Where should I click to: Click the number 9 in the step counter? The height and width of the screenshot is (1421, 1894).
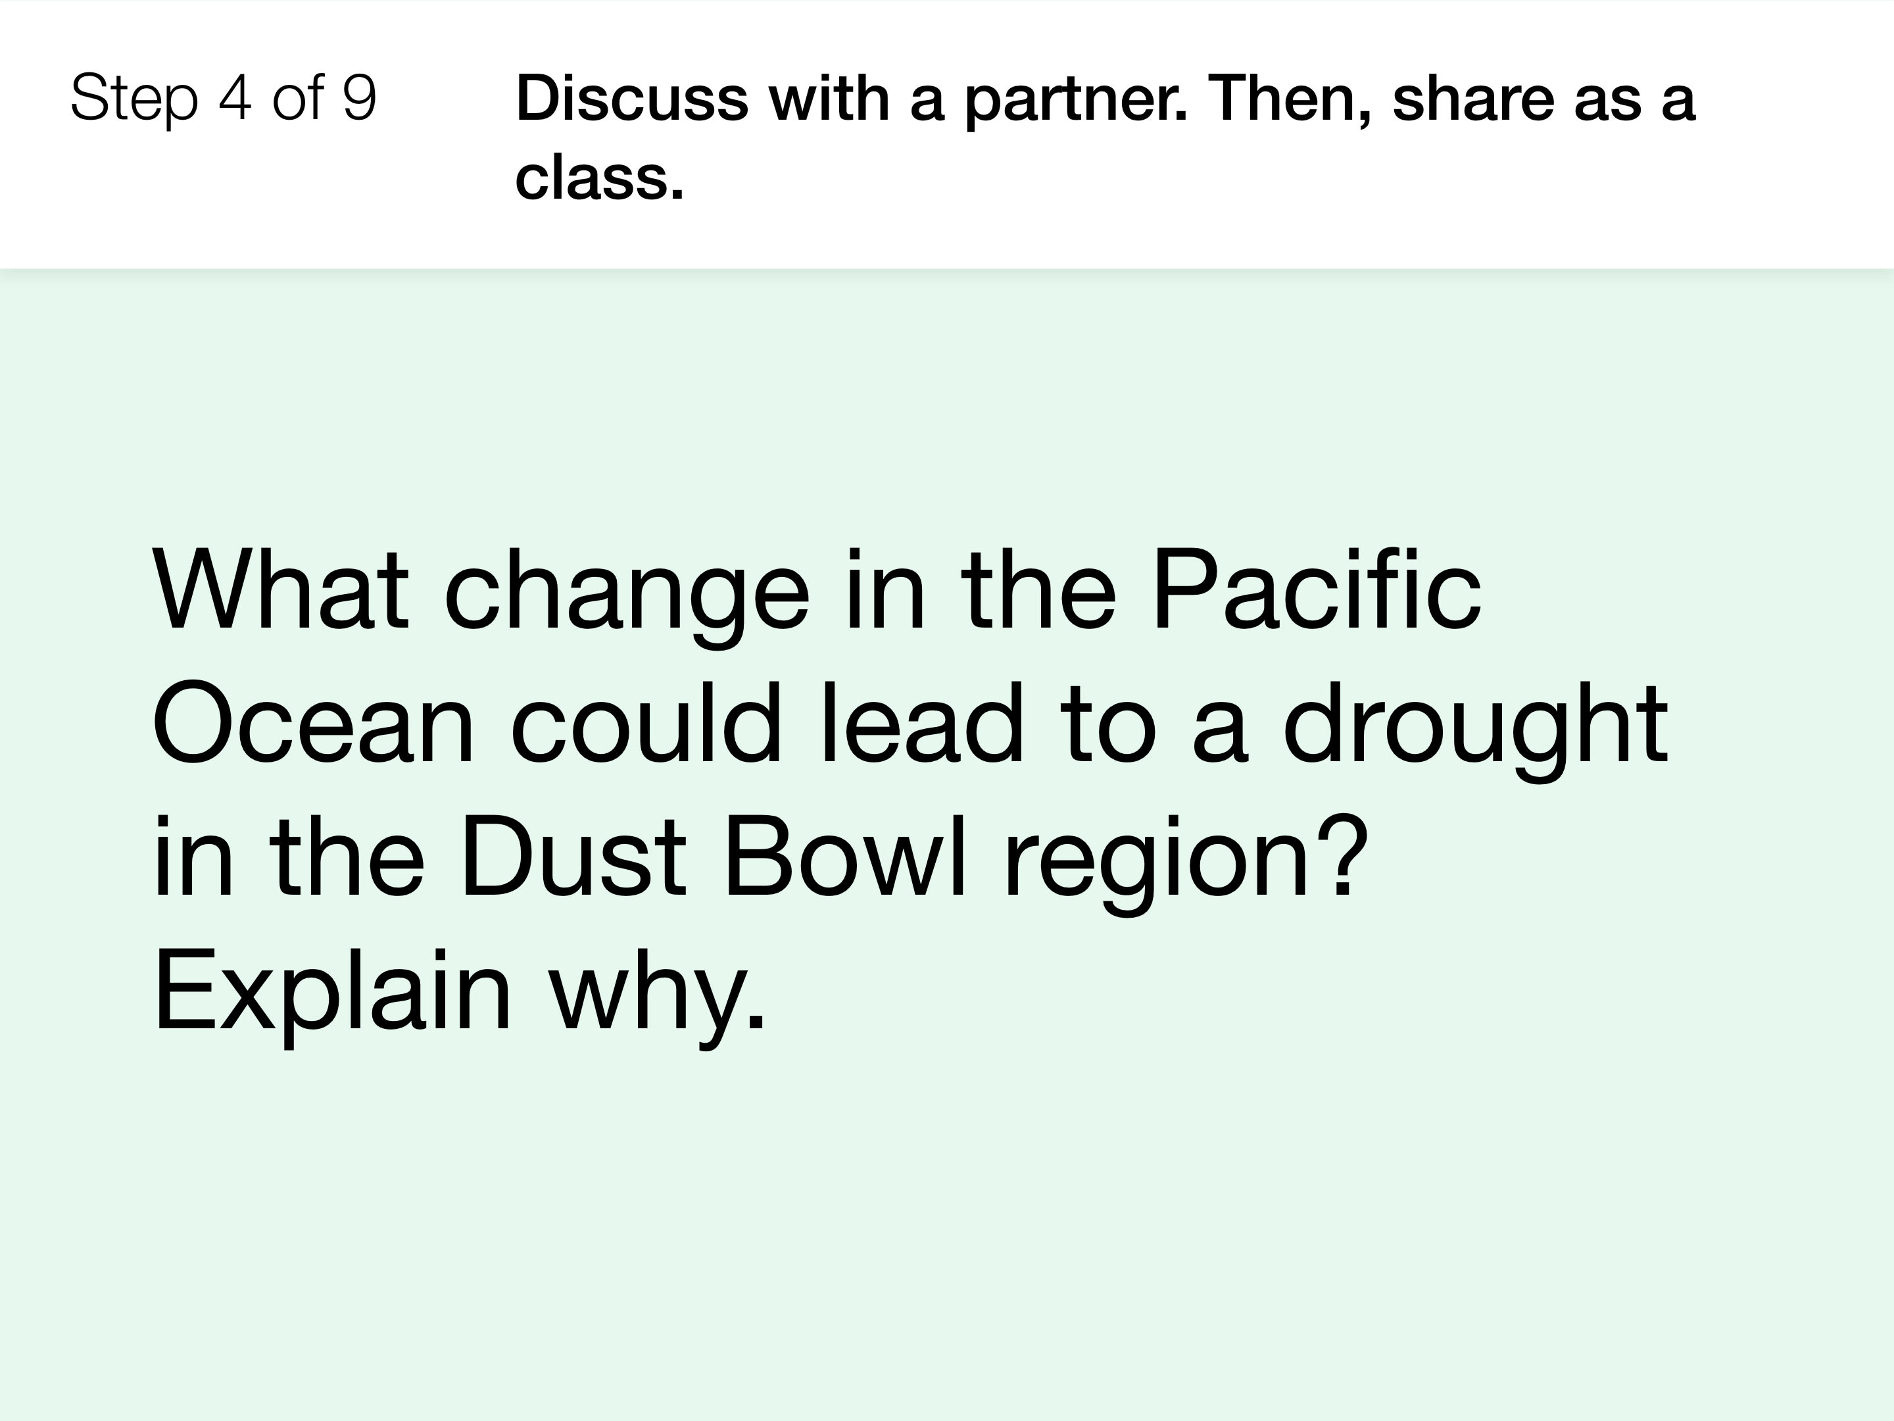click(360, 97)
